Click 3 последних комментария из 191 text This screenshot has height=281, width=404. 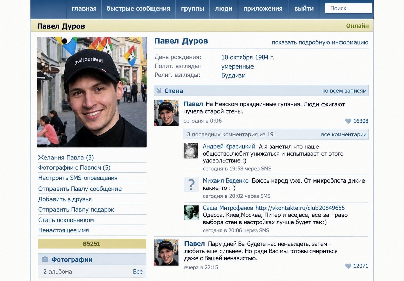[232, 134]
